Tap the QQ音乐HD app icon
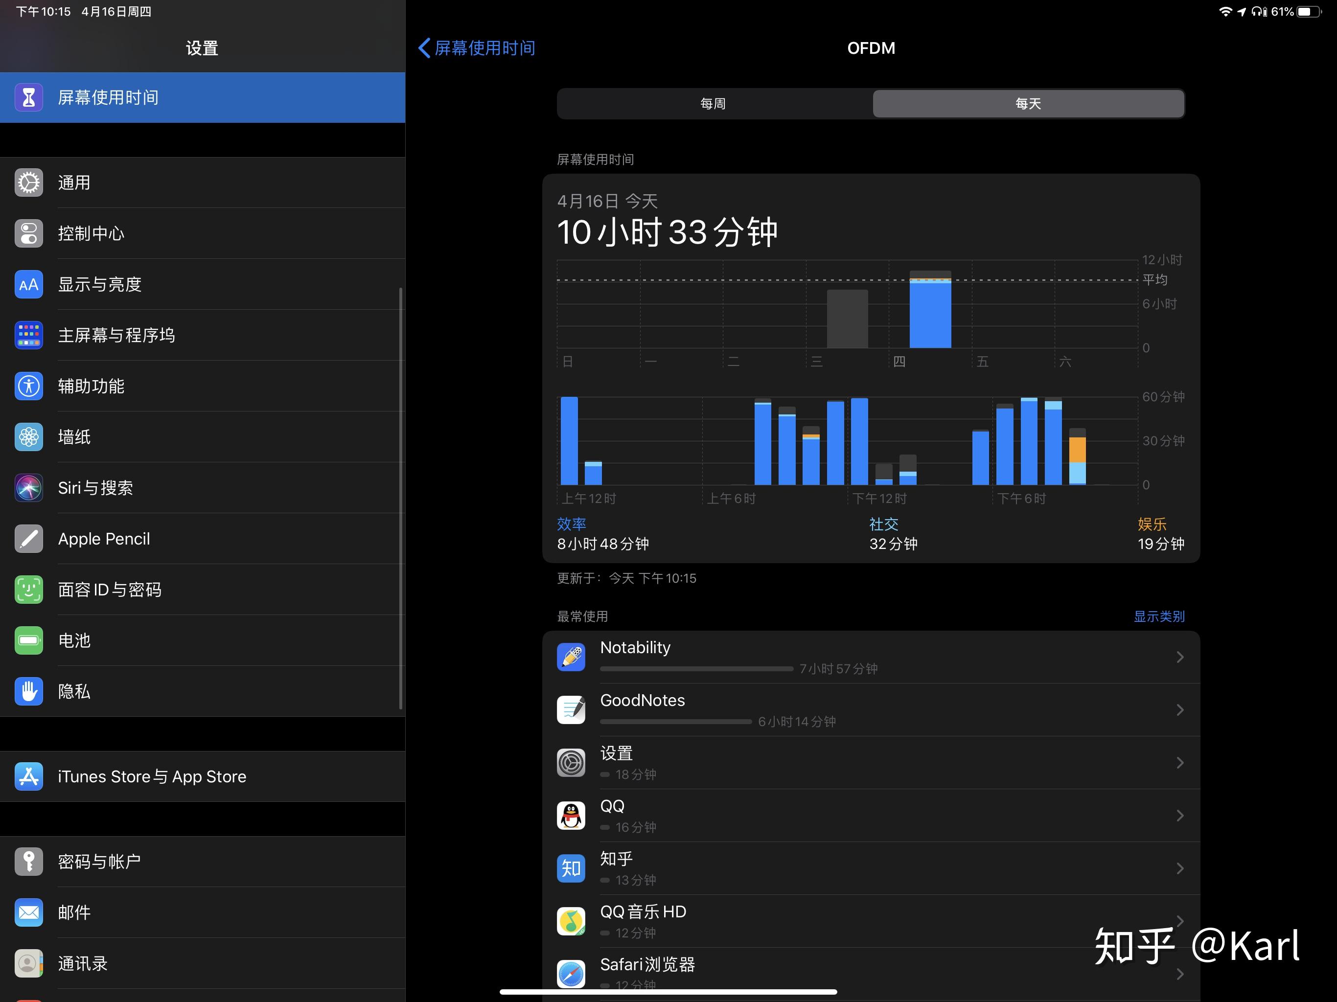 (x=571, y=921)
